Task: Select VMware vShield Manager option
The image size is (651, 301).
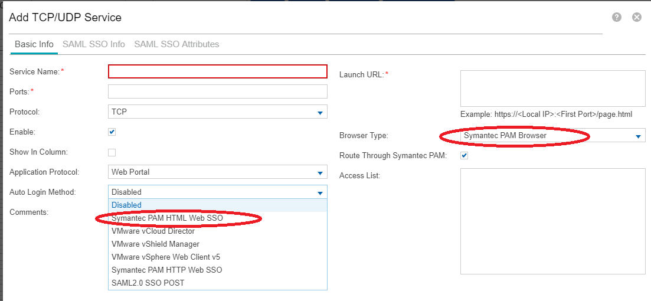Action: point(155,244)
